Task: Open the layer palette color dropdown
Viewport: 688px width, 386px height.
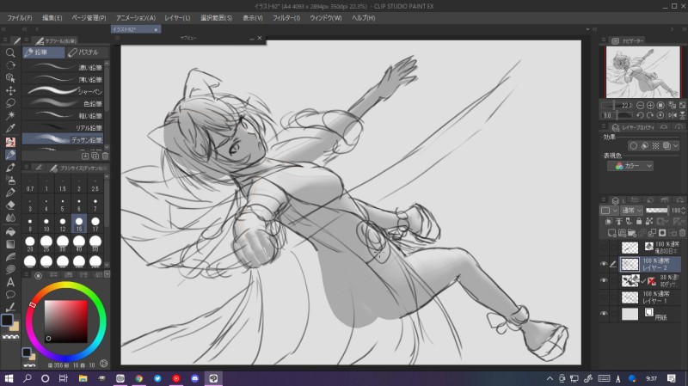Action: [608, 211]
